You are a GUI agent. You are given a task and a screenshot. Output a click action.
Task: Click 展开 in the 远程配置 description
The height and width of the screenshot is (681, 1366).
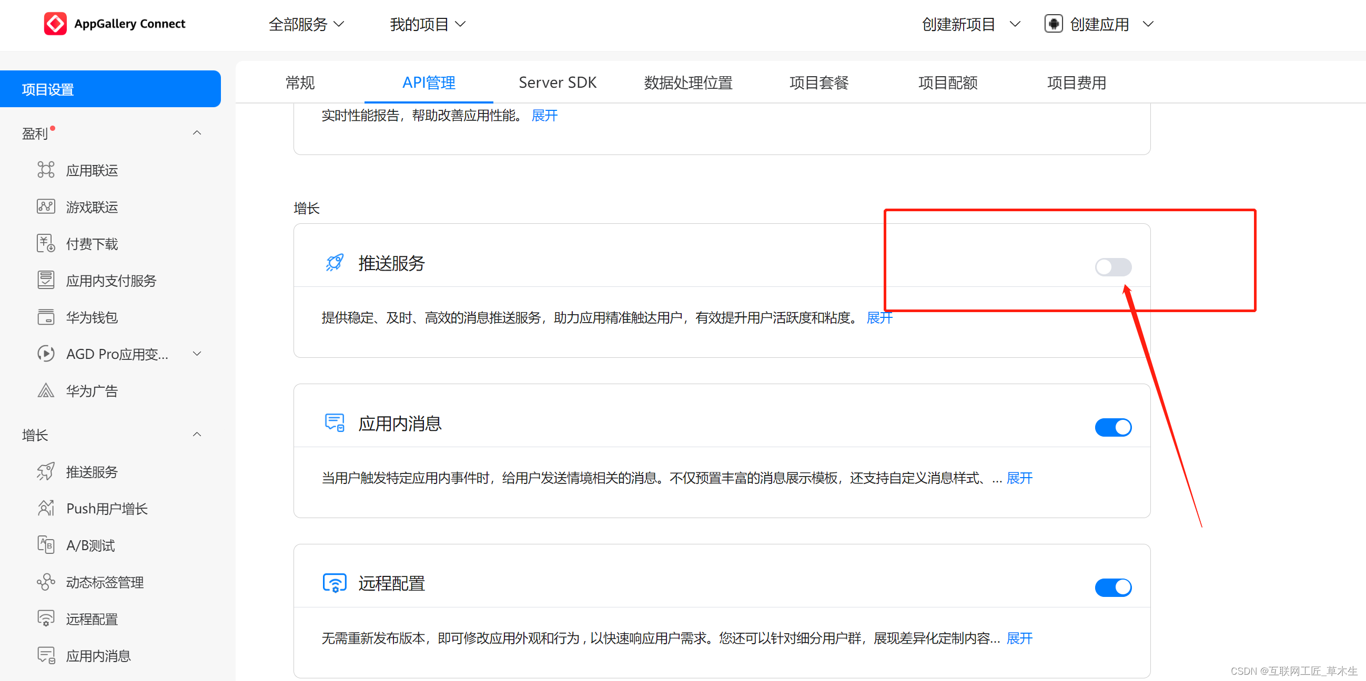1019,638
